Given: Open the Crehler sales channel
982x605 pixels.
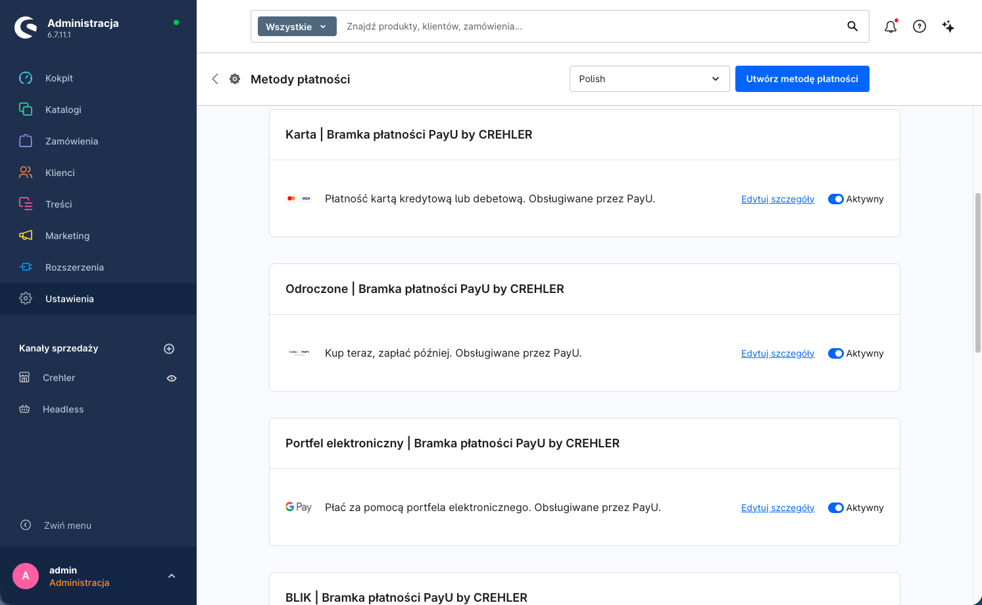Looking at the screenshot, I should (59, 378).
